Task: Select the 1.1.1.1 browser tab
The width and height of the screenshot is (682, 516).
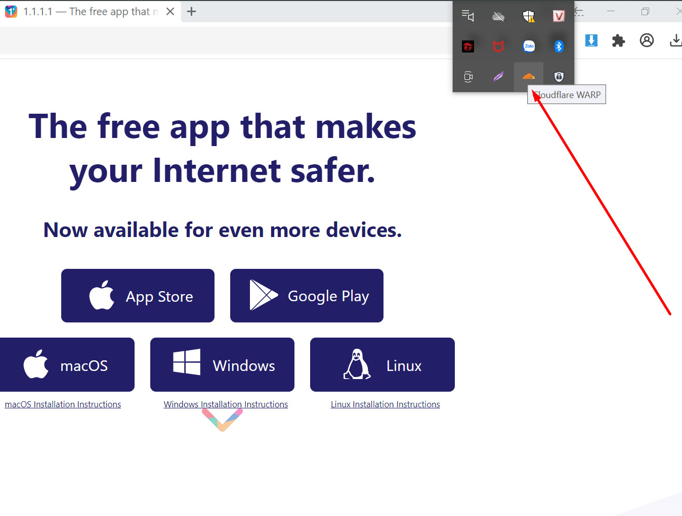Action: click(x=86, y=12)
